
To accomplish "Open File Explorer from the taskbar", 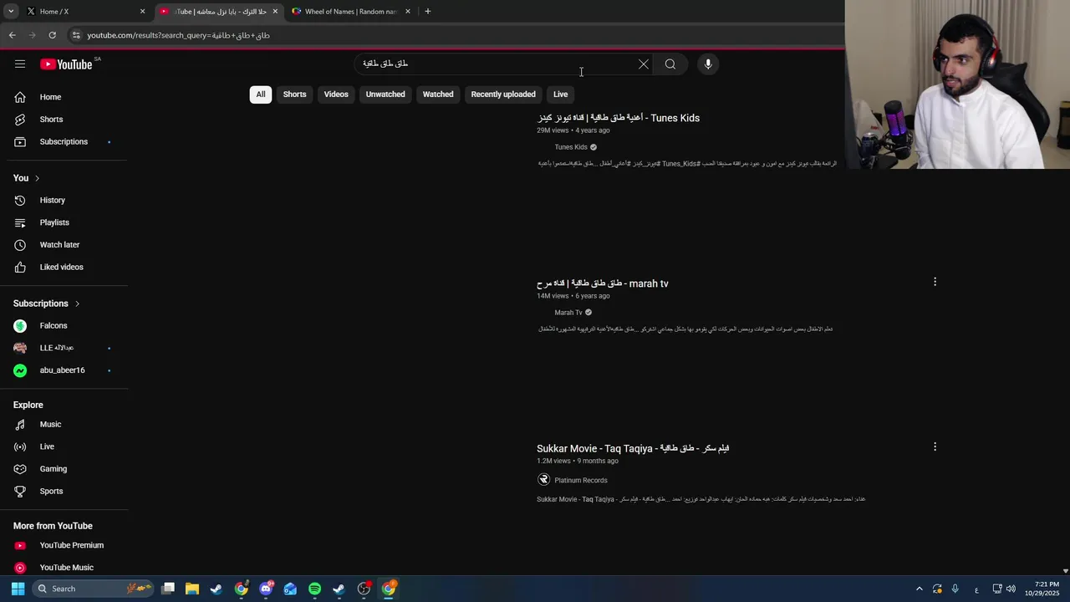I will (x=191, y=589).
